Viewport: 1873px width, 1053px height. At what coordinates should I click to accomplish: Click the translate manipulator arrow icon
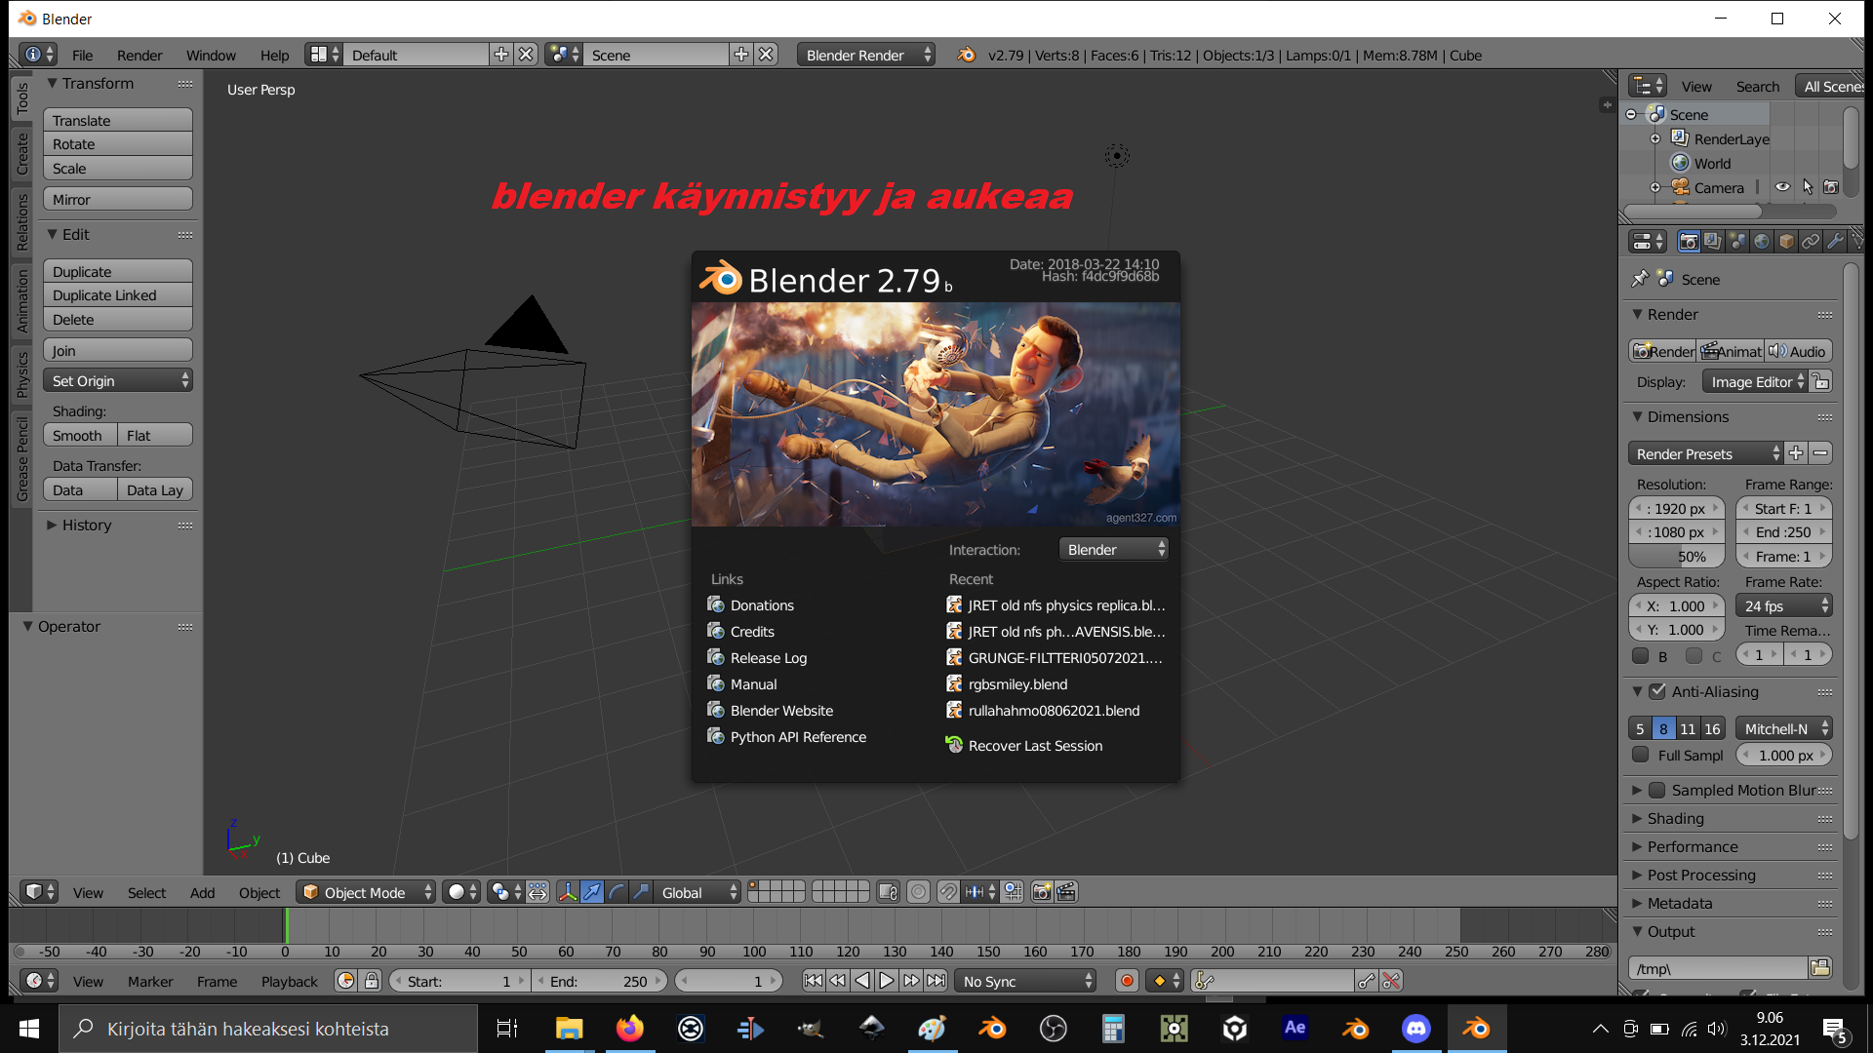(592, 892)
